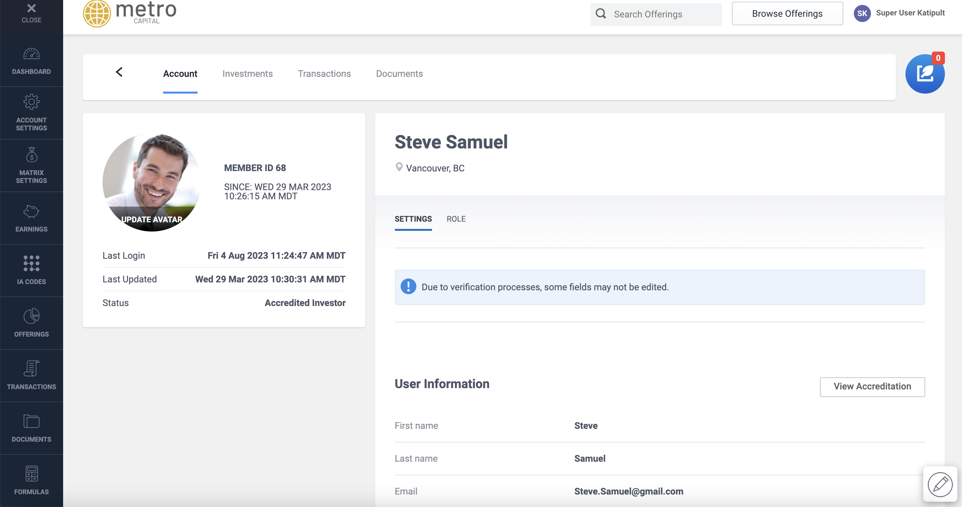Viewport: 962px width, 507px height.
Task: Switch to the Investments tab
Action: pos(247,74)
